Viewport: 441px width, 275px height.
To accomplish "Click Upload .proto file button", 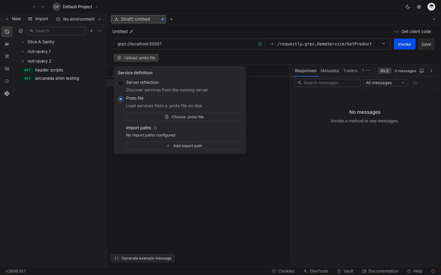I will (136, 58).
